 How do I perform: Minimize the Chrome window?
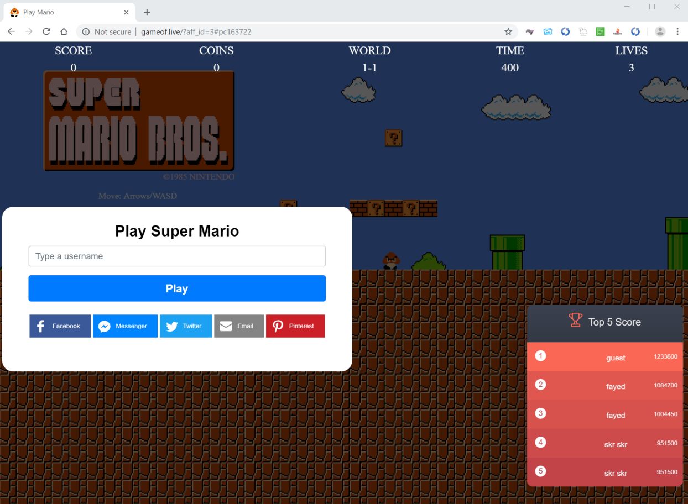coord(627,7)
